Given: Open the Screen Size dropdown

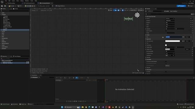Looking at the screenshot, I should [133, 10].
